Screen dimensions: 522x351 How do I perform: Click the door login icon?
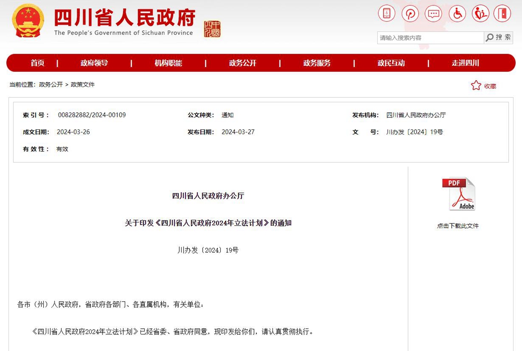click(502, 13)
